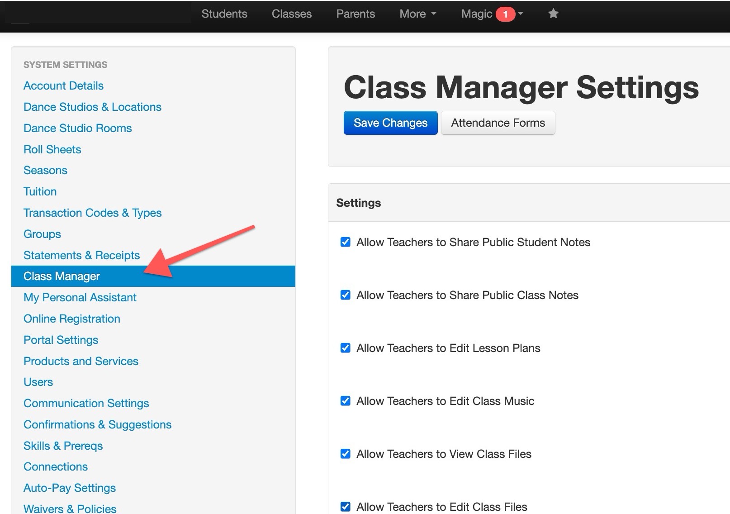The image size is (730, 514).
Task: Toggle Allow Teachers to View Class Files
Action: 346,454
